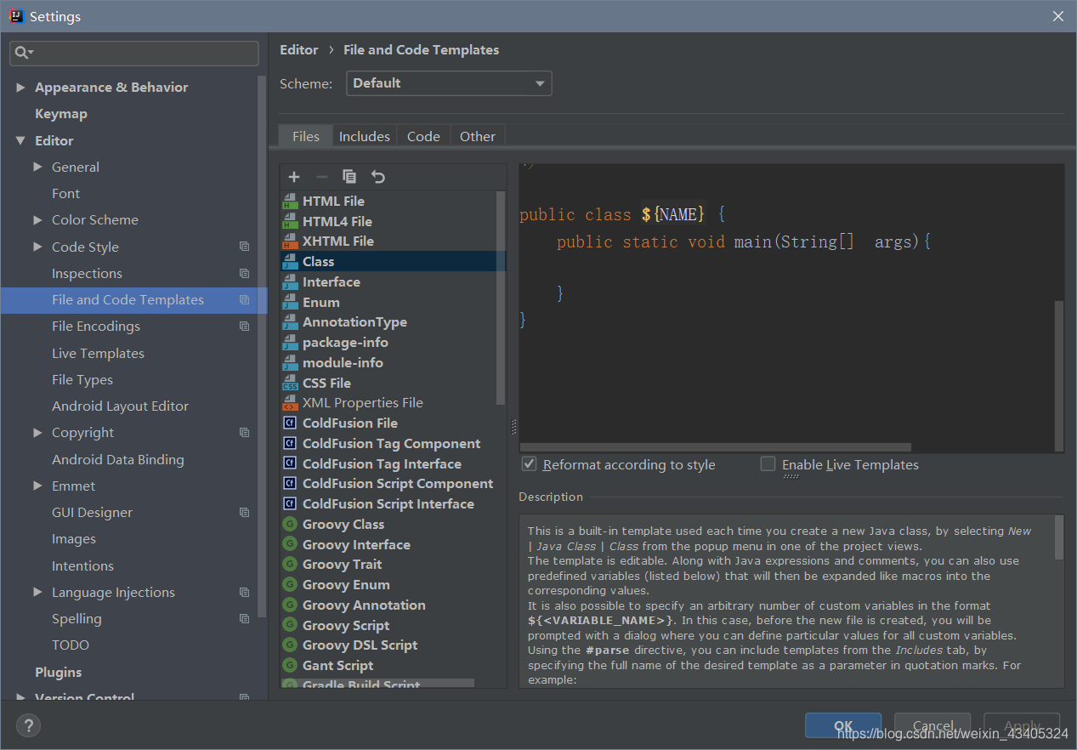Expand the Emmet node

(37, 486)
